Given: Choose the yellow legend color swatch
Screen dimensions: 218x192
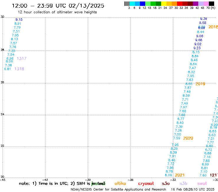Looking at the screenshot, I should pos(164,4).
